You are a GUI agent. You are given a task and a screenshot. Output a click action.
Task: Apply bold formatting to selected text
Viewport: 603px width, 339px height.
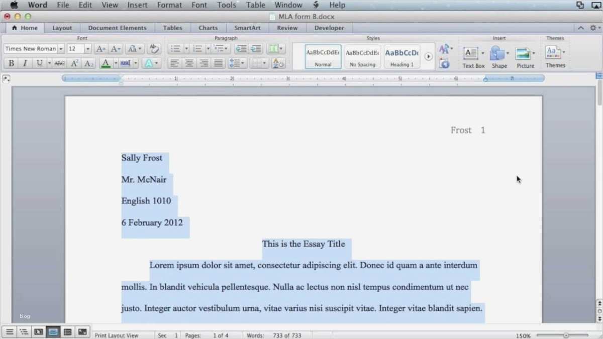[x=11, y=63]
